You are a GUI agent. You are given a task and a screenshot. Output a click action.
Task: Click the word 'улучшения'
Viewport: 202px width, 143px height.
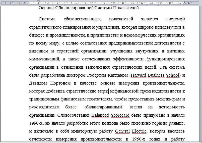click(121, 51)
